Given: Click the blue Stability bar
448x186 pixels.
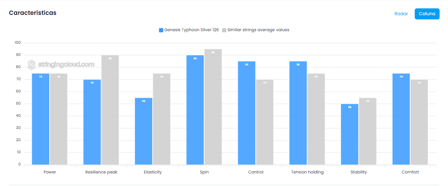Looking at the screenshot, I should click(349, 134).
